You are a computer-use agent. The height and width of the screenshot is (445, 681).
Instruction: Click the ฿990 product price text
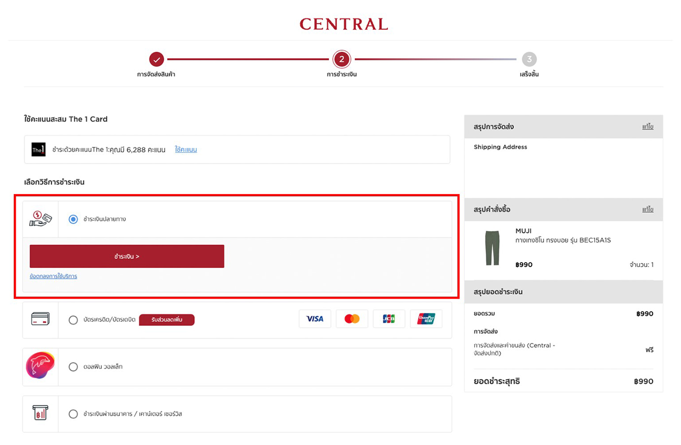click(524, 265)
